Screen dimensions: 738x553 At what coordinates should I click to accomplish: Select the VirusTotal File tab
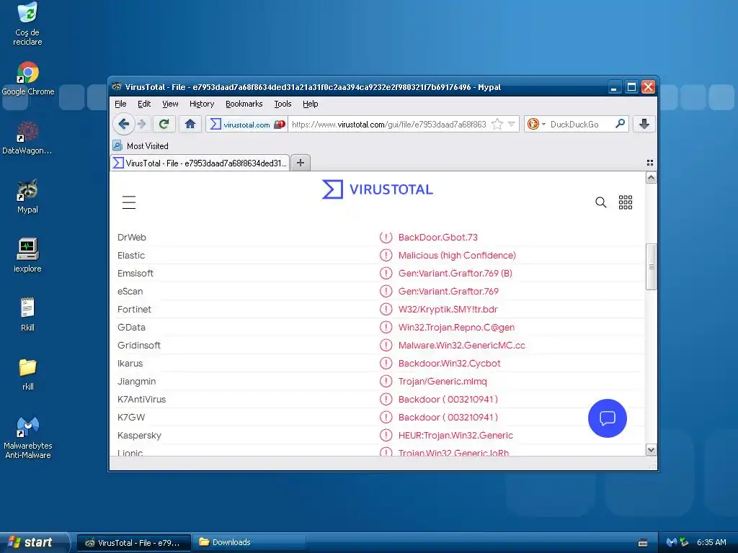coord(200,163)
